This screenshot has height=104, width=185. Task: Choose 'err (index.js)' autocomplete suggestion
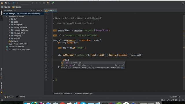coord(93,63)
